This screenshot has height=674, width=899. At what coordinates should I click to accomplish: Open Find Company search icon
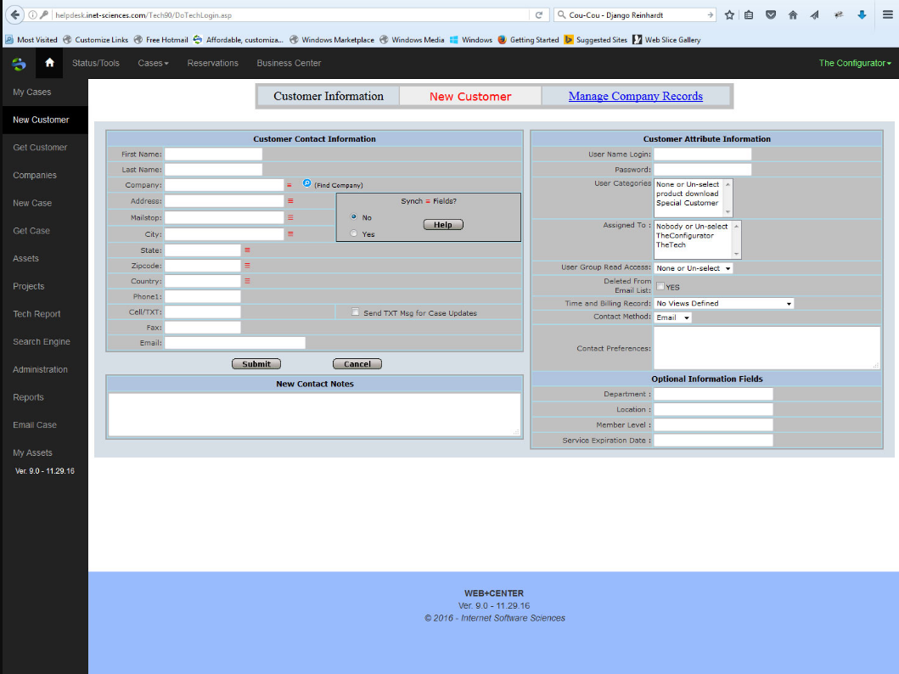click(x=306, y=184)
